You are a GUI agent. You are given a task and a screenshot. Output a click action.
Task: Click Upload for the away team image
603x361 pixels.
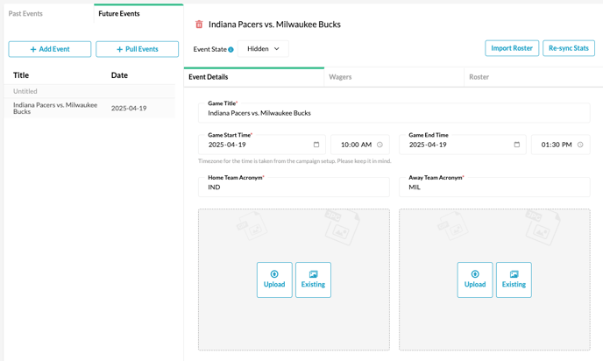pyautogui.click(x=475, y=280)
